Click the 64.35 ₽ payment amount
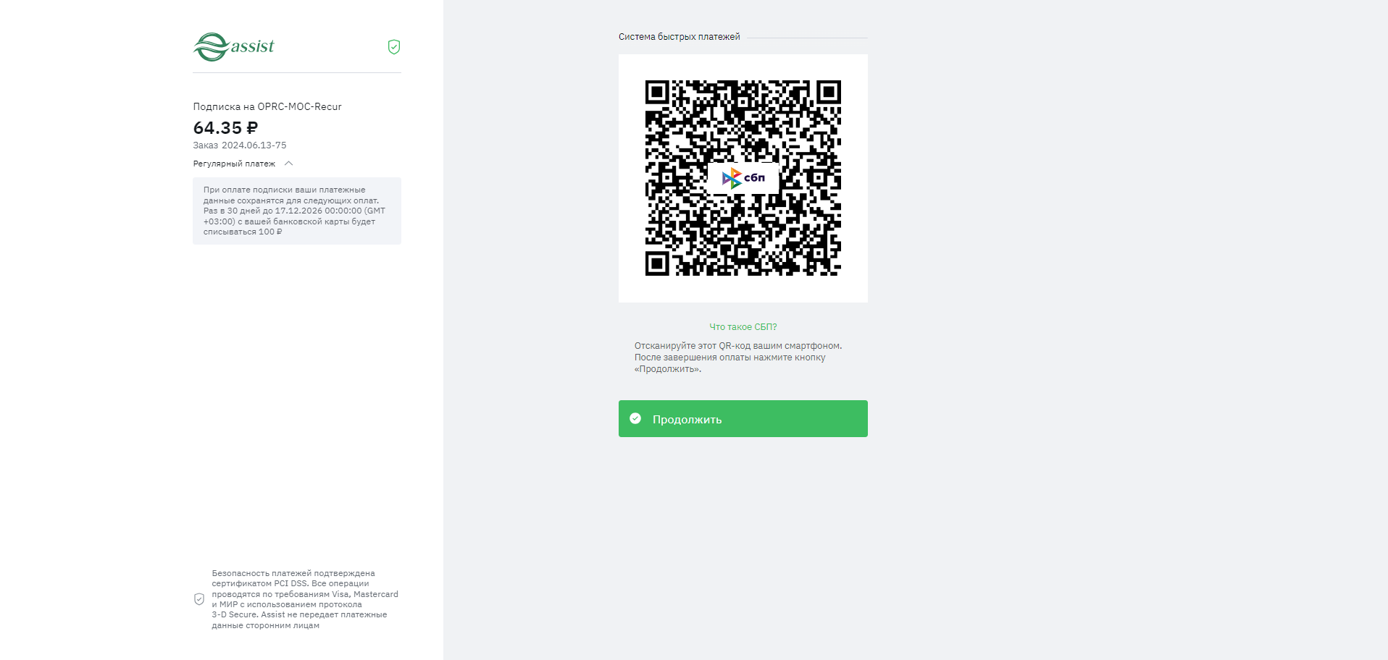The height and width of the screenshot is (660, 1388). pos(225,128)
